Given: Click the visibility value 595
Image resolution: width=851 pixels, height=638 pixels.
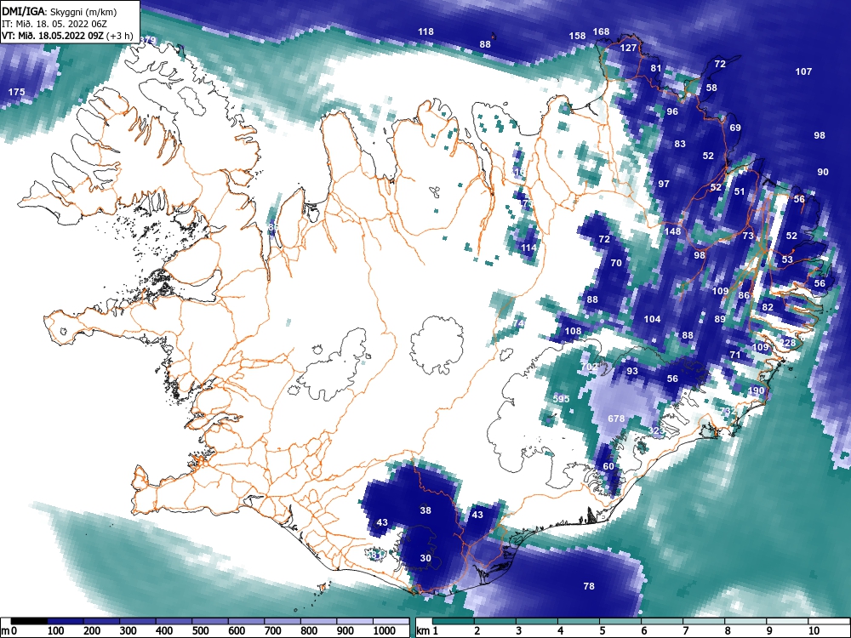Looking at the screenshot, I should tap(561, 399).
